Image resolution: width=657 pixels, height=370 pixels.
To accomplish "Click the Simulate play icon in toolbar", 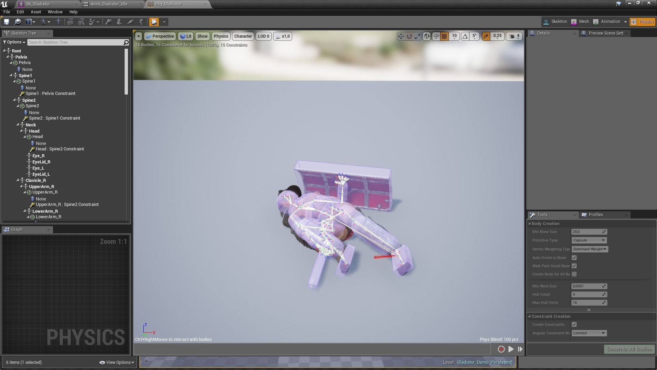I will pos(154,22).
